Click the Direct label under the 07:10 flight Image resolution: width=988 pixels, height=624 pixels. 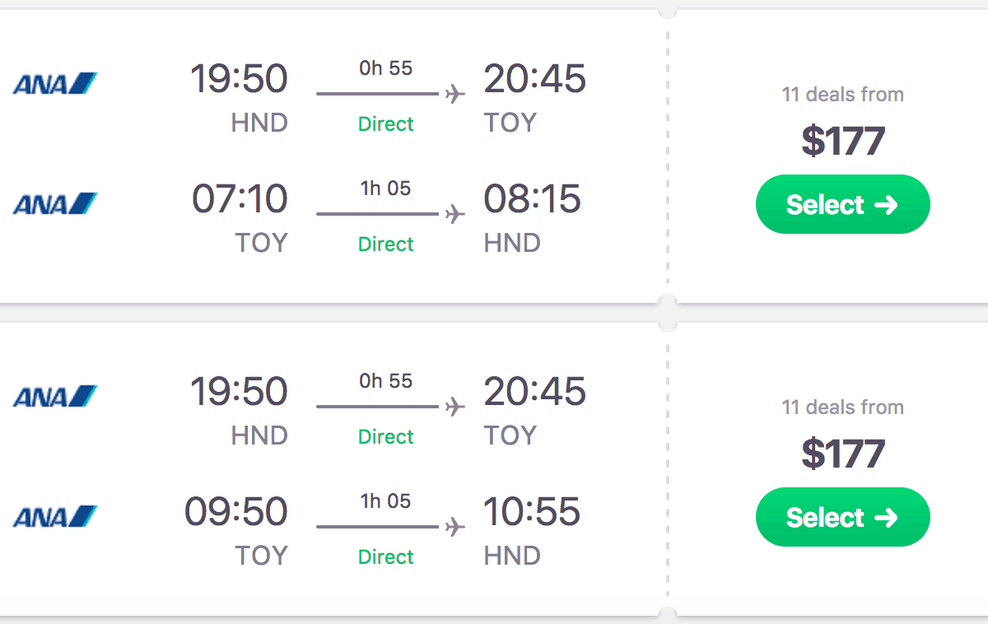coord(385,244)
